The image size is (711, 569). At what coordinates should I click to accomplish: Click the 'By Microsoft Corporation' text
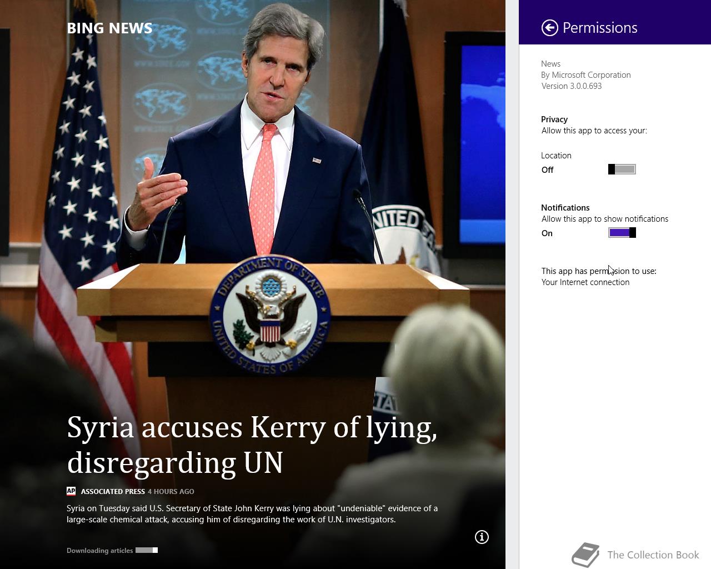(x=586, y=75)
